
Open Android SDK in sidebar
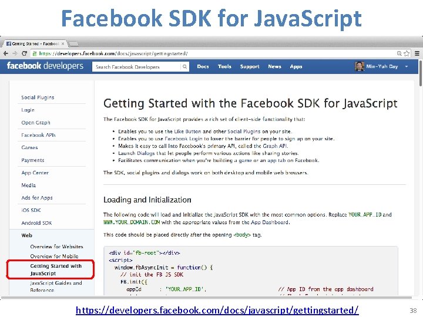click(x=36, y=223)
